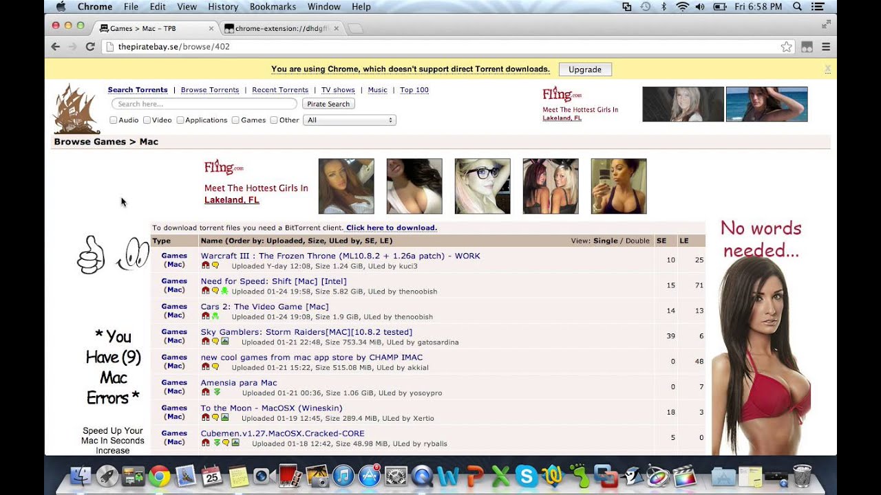Open Cubemen.v1.27 torrent link
Viewport: 881px width, 495px height.
pos(282,434)
